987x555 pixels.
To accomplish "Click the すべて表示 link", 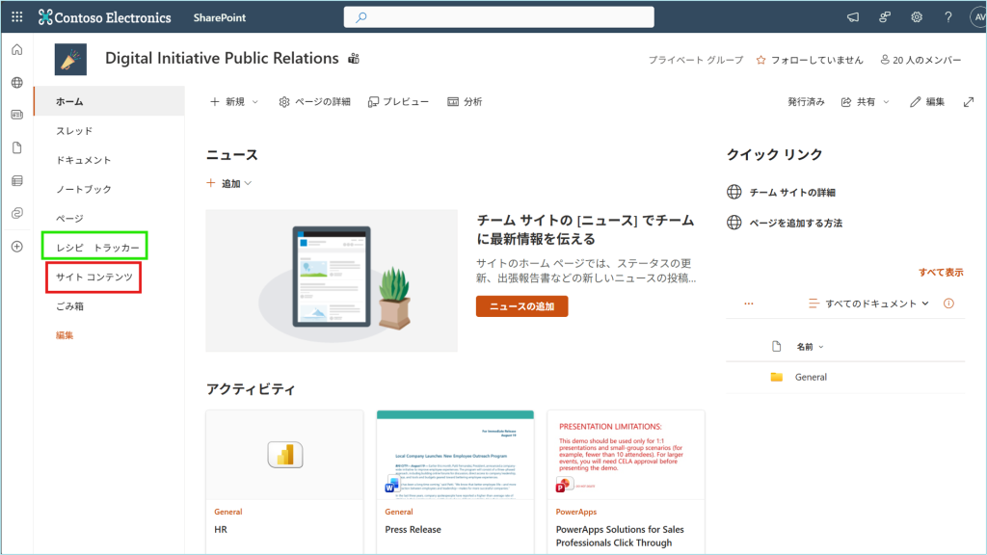I will pyautogui.click(x=940, y=273).
